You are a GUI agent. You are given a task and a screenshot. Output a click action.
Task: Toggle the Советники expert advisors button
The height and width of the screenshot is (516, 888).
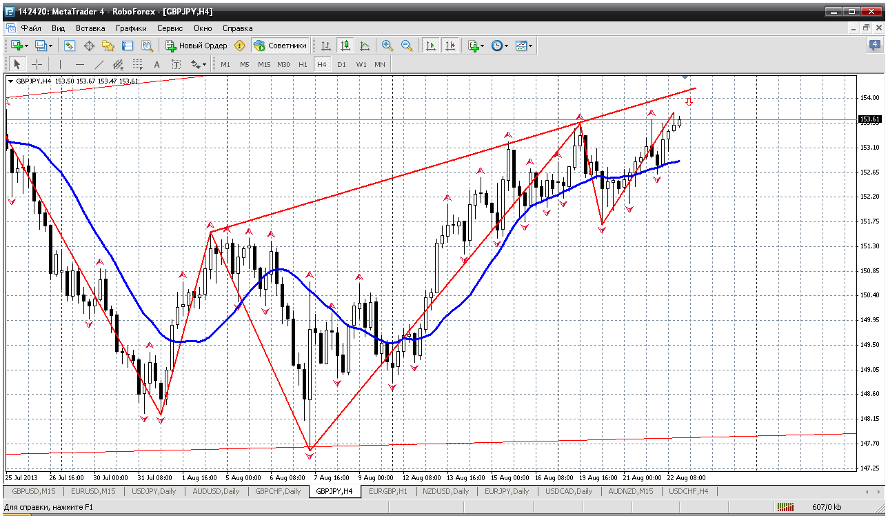(280, 46)
